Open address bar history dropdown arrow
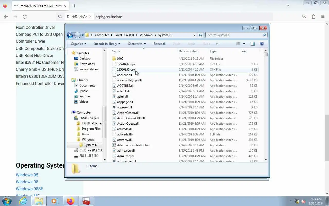Screen dimensions: 329x206 point(195,35)
